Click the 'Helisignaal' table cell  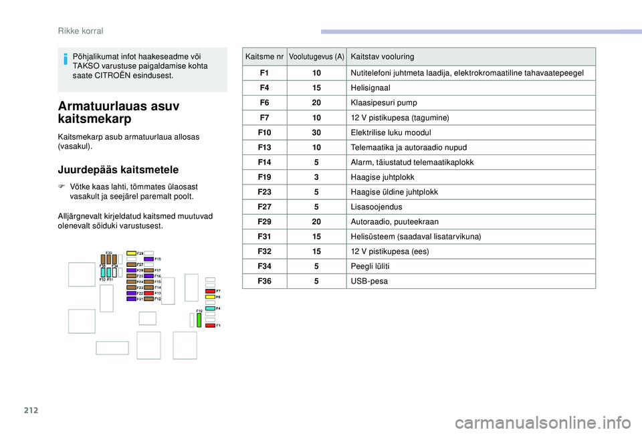[471, 88]
